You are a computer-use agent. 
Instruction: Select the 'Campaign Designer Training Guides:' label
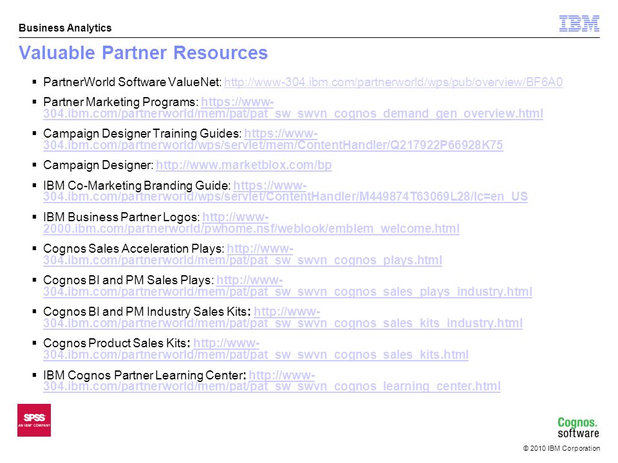143,134
